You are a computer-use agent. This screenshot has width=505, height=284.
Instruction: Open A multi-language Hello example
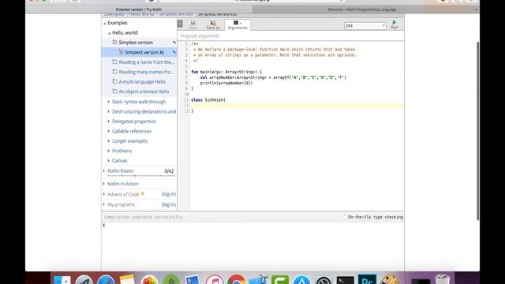click(x=142, y=82)
